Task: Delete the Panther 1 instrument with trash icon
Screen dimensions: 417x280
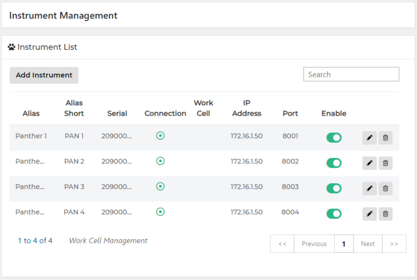Action: 385,138
